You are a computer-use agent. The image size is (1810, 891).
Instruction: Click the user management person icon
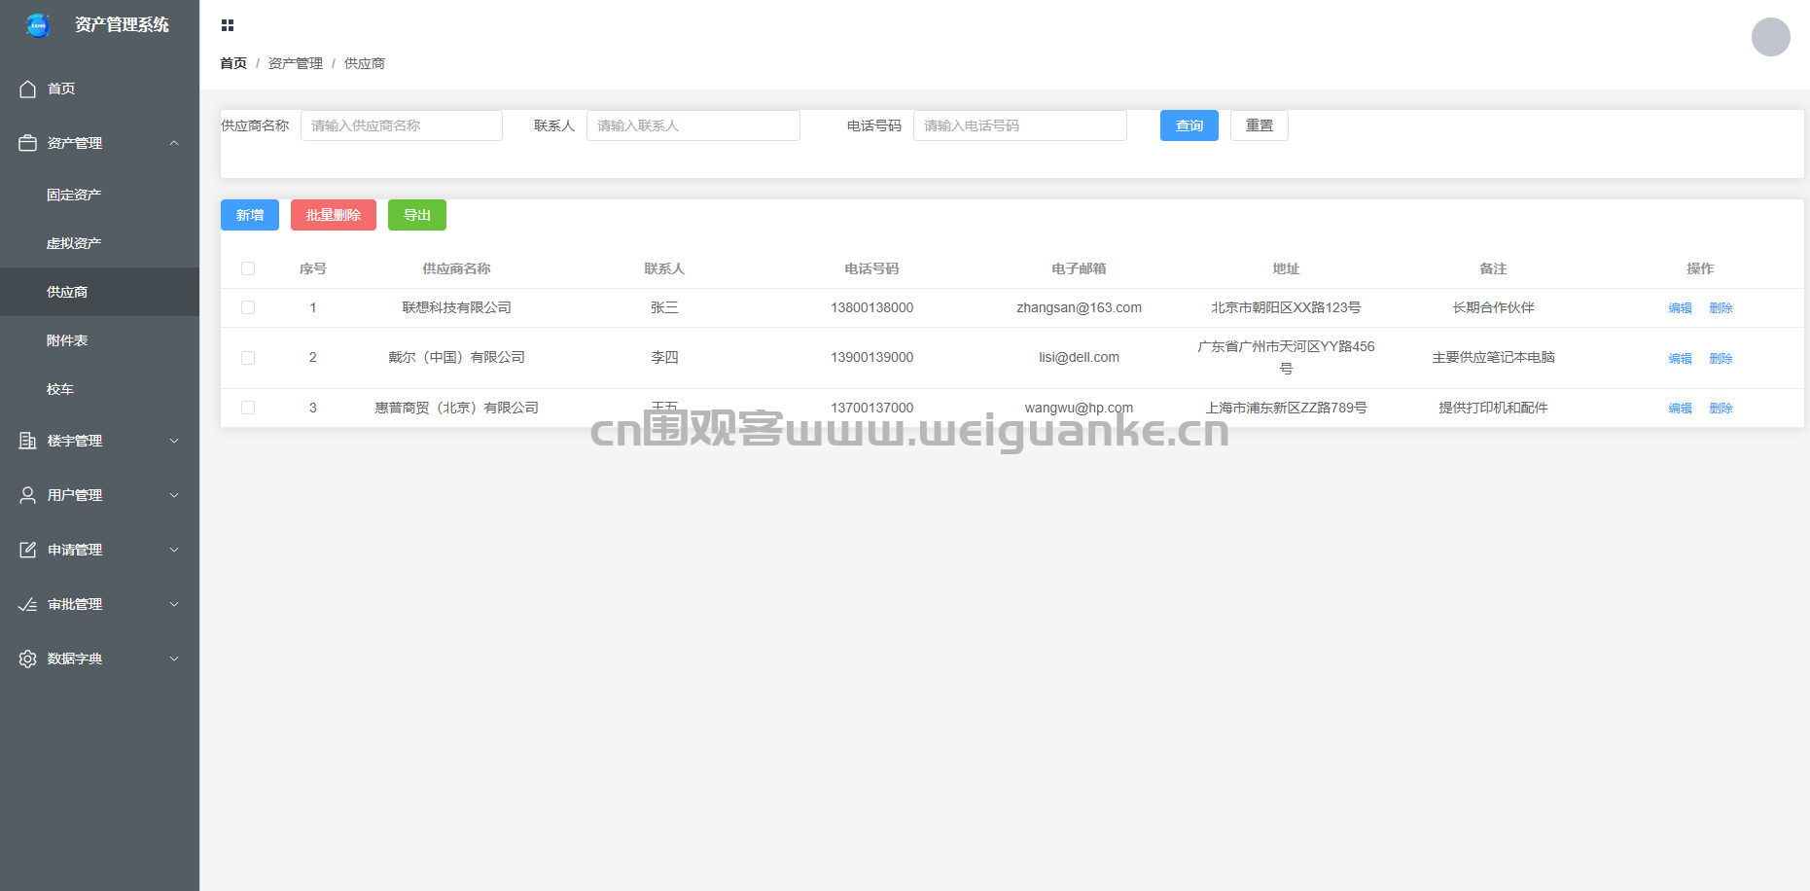click(28, 495)
